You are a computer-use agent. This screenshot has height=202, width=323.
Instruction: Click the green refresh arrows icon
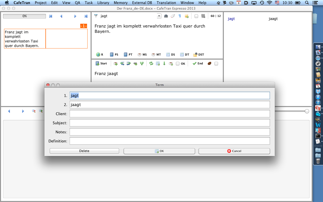151,64
